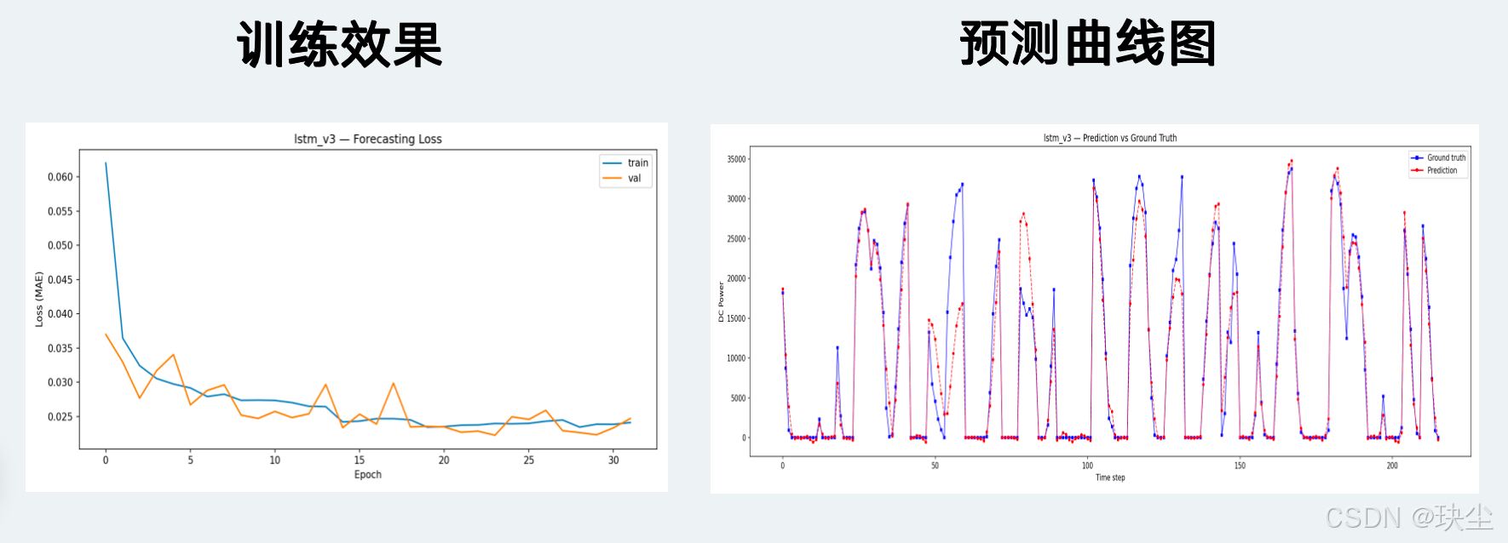Screen dimensions: 1508x543
Task: Click the 'DC Power' axis label
Action: [x=721, y=302]
